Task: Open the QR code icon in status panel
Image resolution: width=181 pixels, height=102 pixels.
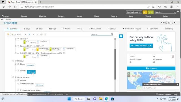Action: click(x=173, y=57)
